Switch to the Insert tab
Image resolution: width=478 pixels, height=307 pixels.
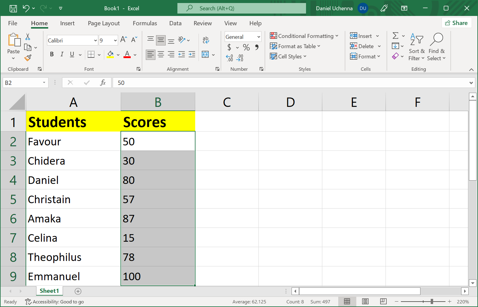[67, 23]
